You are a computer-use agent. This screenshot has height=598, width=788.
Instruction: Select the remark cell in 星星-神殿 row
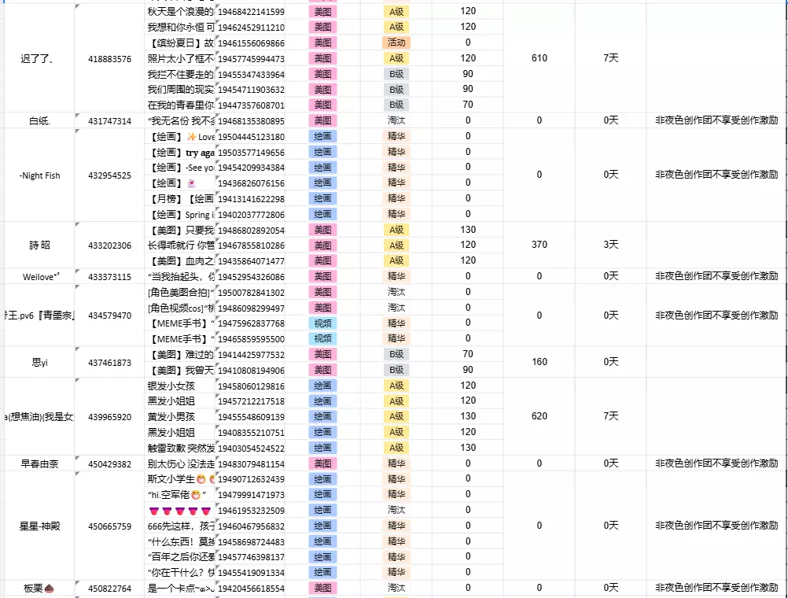(x=716, y=526)
